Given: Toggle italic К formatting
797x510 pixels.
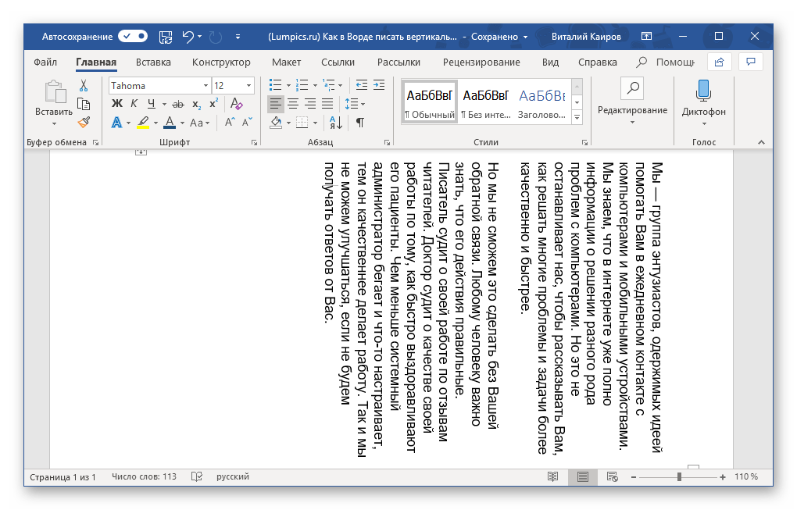Looking at the screenshot, I should (x=134, y=104).
